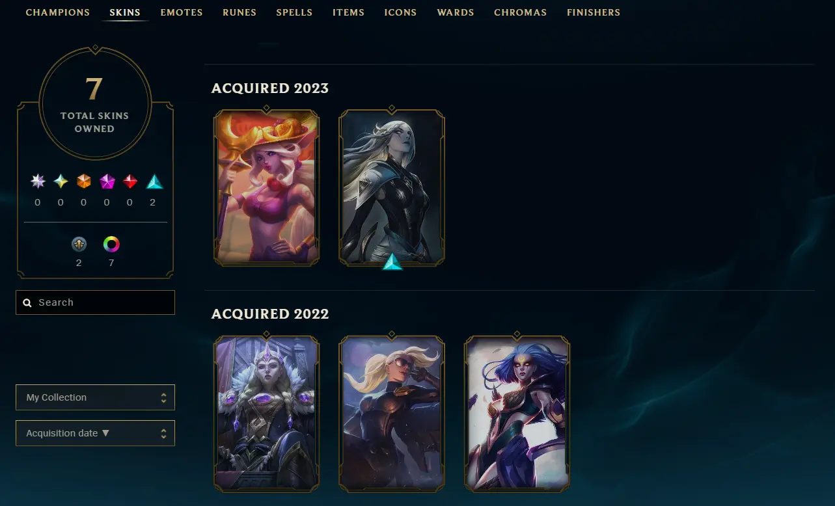Screen dimensions: 835x506
Task: Click the teal triangle rarity icon in stats
Action: [x=154, y=181]
